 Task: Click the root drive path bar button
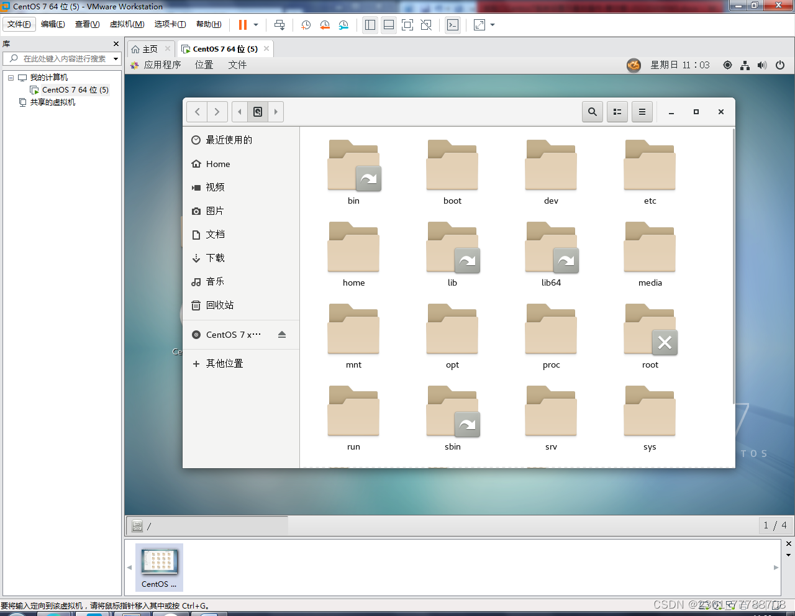point(258,112)
